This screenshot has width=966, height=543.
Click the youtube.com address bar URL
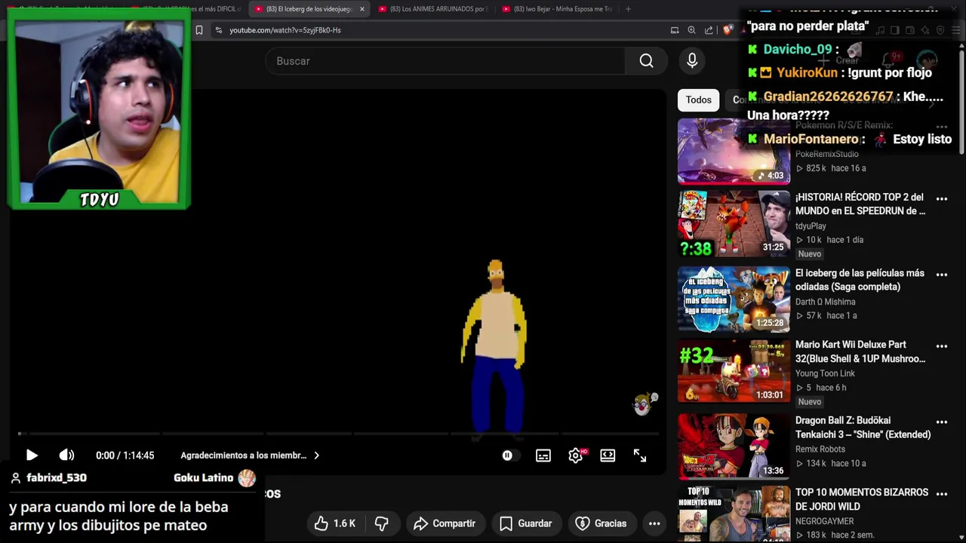[285, 30]
